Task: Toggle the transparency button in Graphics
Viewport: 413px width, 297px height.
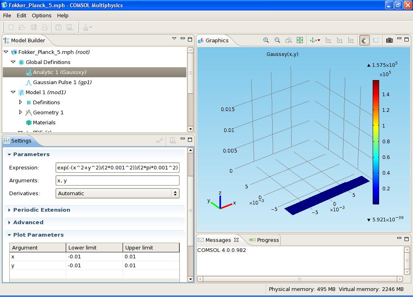Action: coord(375,40)
